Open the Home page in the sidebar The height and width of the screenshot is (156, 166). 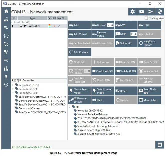click(6, 11)
